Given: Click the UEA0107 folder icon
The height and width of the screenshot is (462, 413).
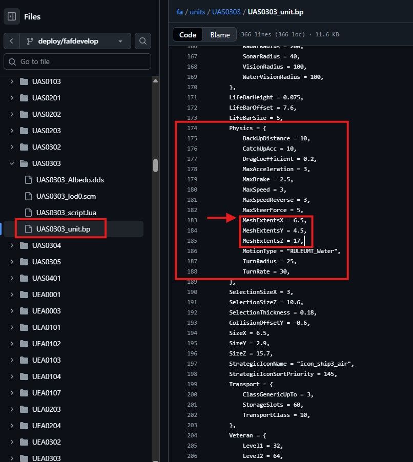Looking at the screenshot, I should (24, 393).
